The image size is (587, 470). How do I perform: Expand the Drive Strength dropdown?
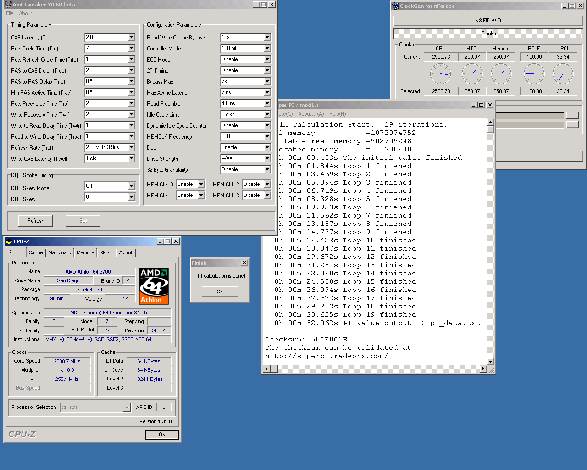(267, 158)
